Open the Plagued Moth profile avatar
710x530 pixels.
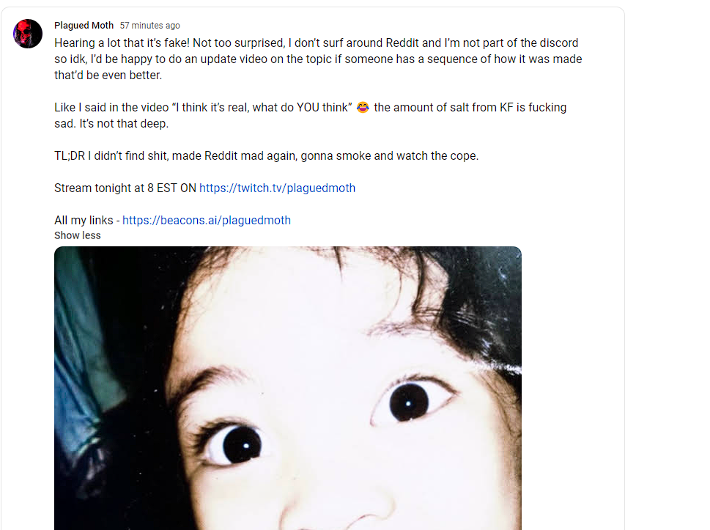[28, 34]
